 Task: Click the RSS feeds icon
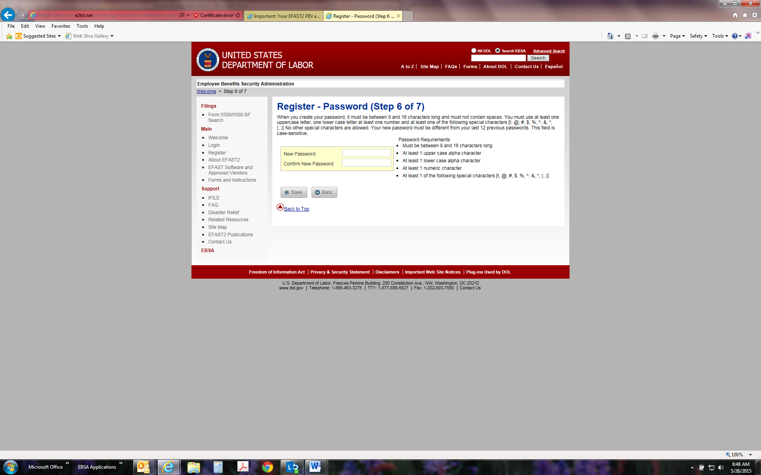(628, 36)
